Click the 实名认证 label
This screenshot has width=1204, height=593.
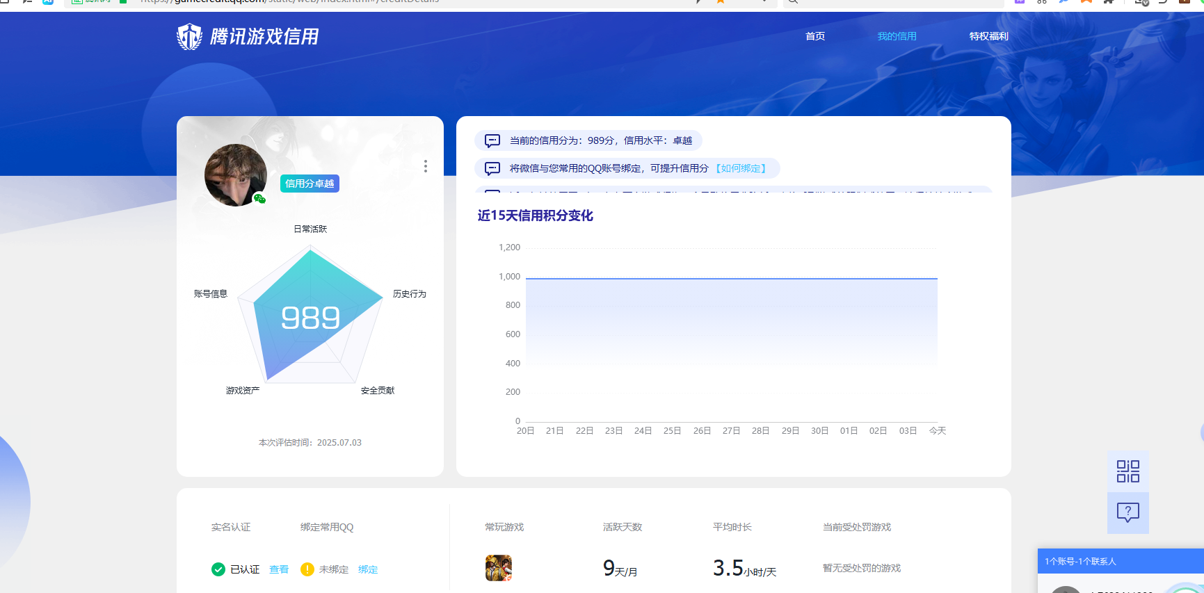[x=231, y=527]
